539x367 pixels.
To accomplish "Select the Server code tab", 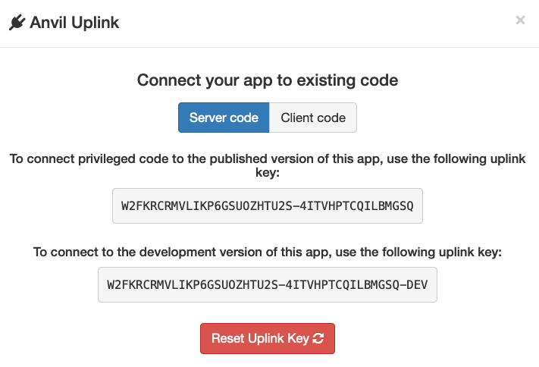I will click(224, 118).
